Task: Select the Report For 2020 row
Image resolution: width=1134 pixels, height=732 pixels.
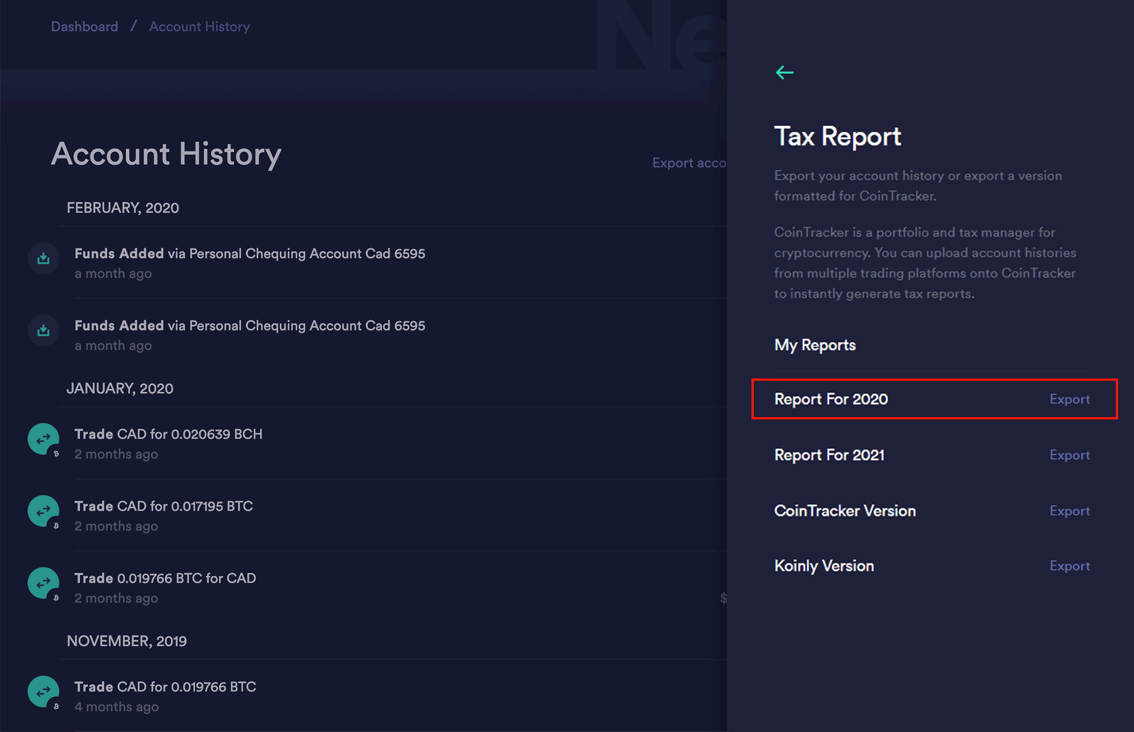Action: tap(831, 399)
